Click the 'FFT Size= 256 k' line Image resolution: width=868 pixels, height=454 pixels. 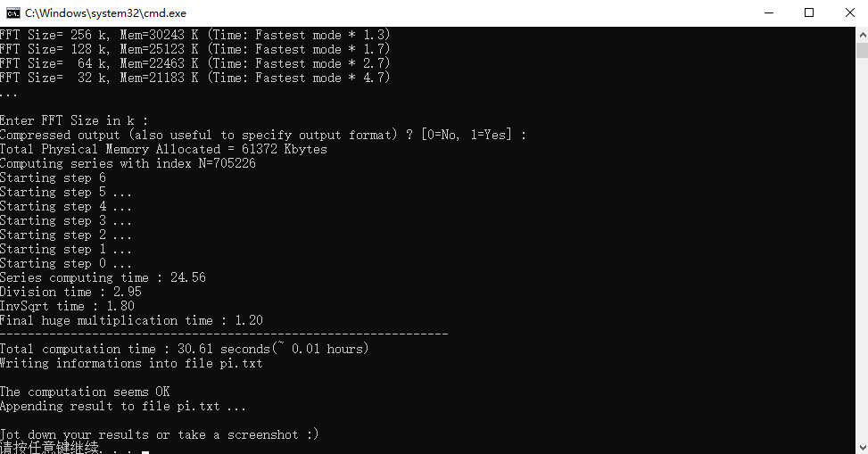pyautogui.click(x=194, y=35)
